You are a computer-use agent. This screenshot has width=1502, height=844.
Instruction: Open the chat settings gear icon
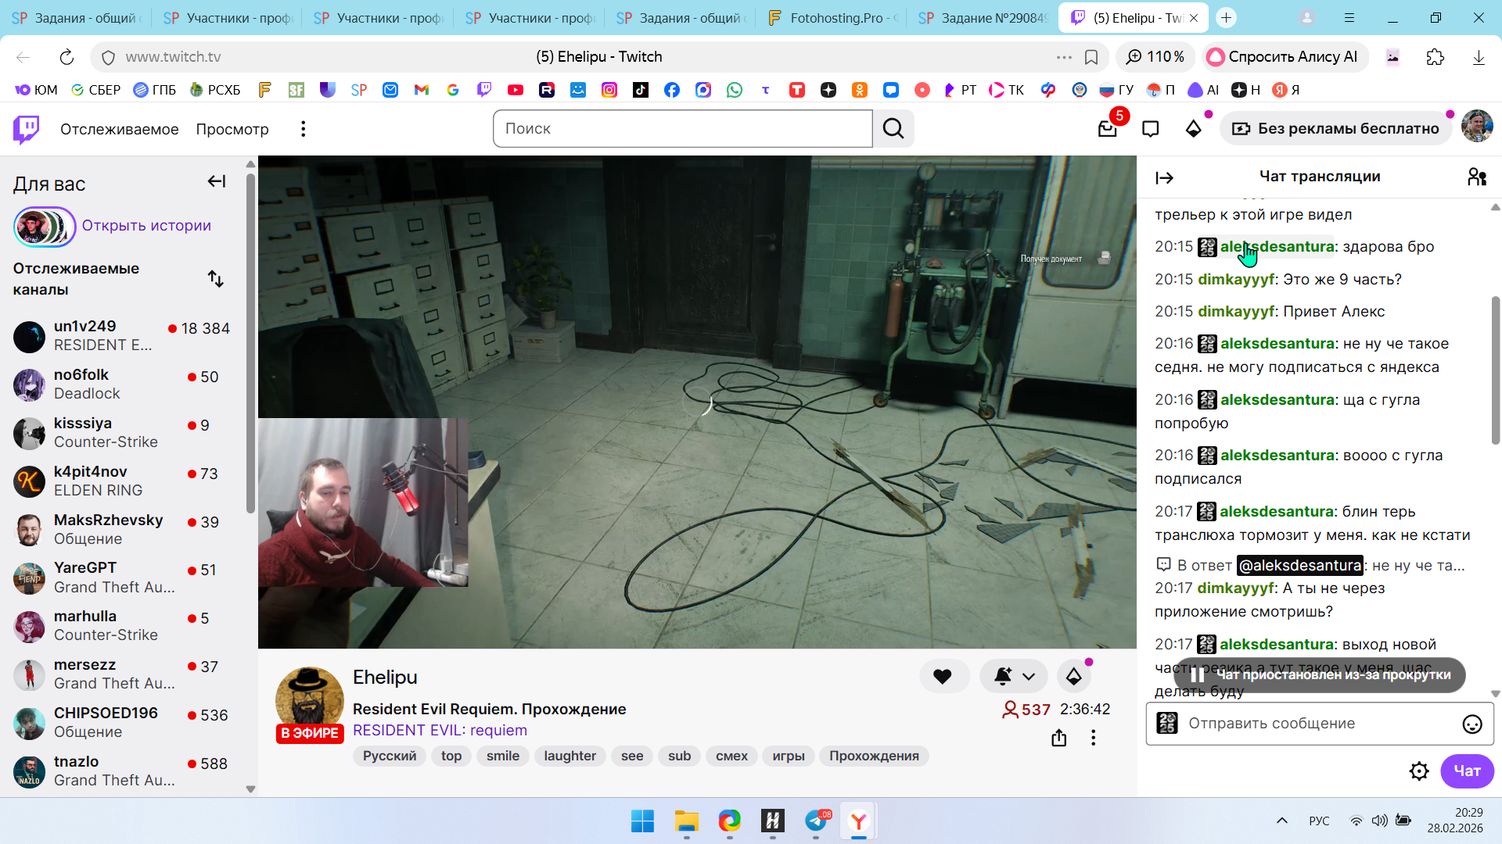(x=1418, y=771)
